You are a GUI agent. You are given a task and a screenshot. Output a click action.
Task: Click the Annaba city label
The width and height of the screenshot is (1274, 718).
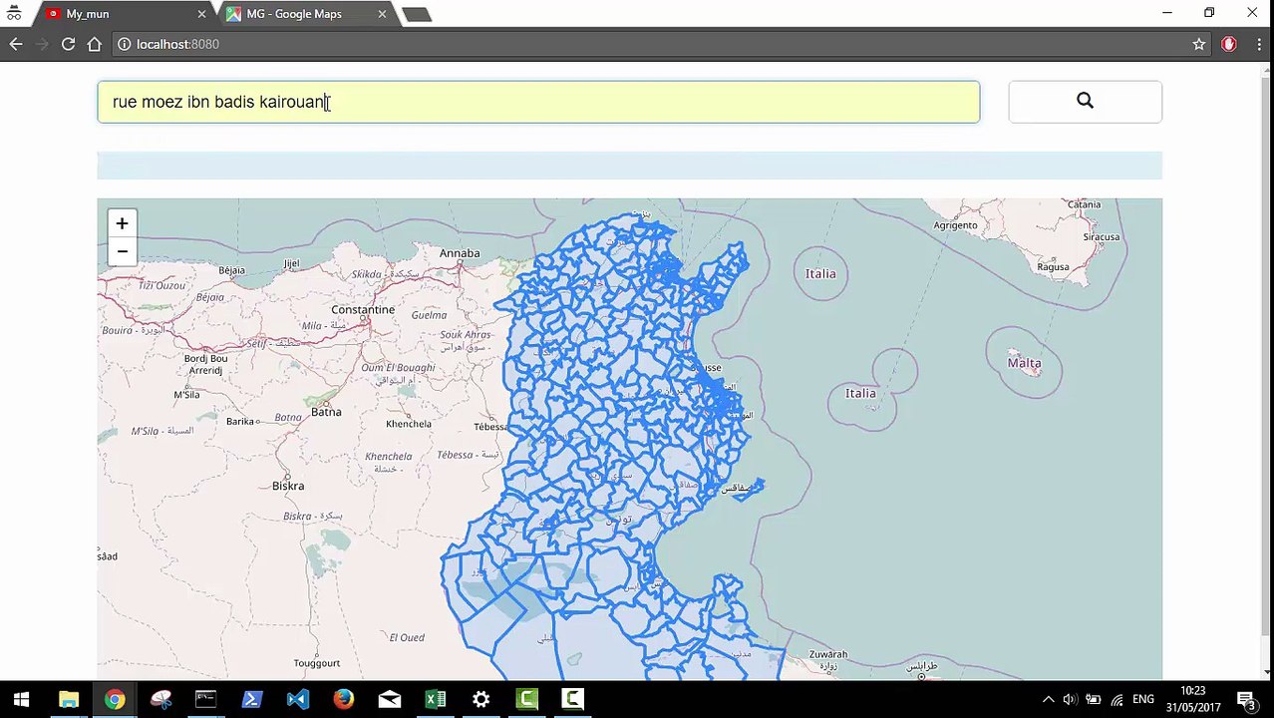[460, 252]
